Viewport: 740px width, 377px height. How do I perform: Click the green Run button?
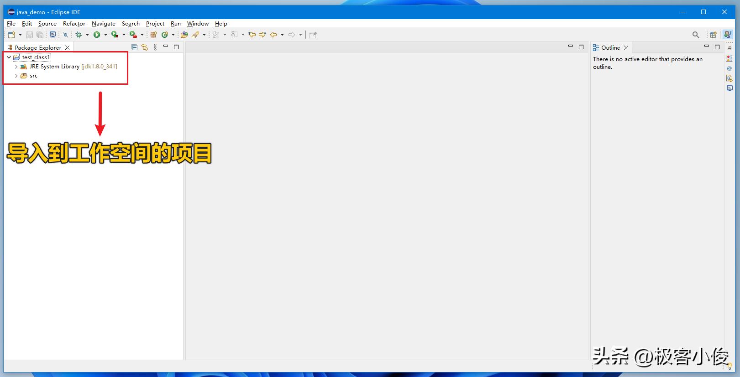tap(97, 35)
